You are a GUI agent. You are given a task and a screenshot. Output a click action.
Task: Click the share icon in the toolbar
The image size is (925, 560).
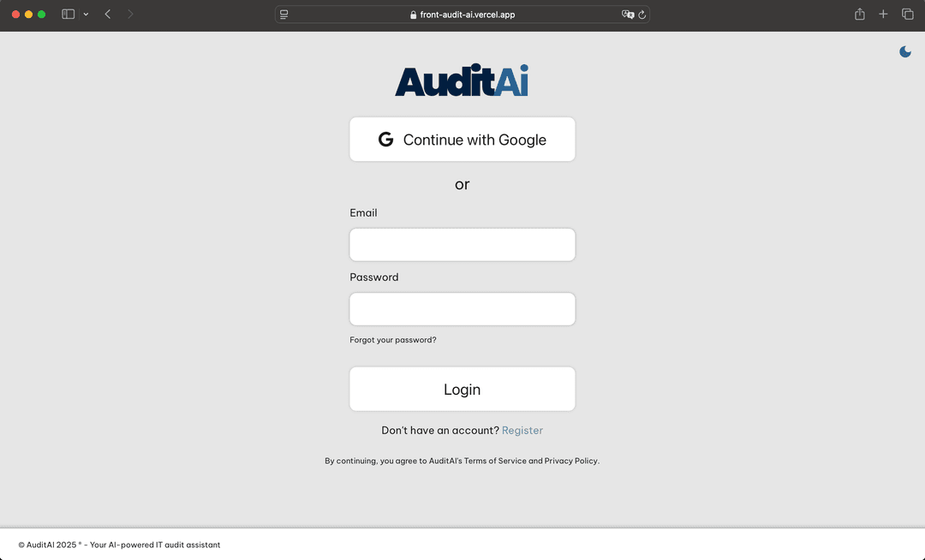tap(859, 14)
